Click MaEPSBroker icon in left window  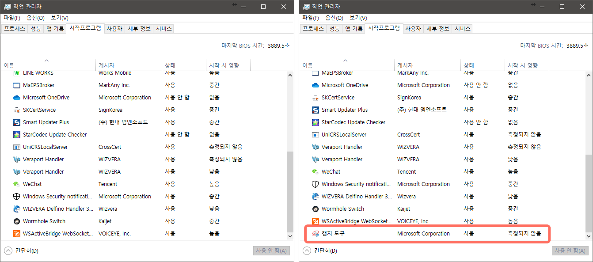pos(17,85)
